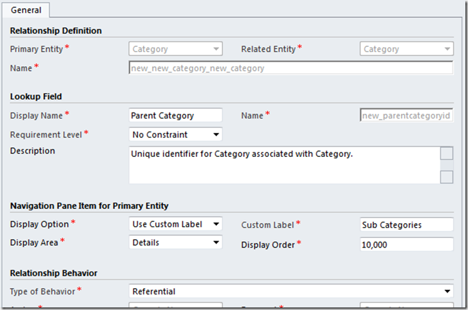The width and height of the screenshot is (468, 310).
Task: Click the Display Option dropdown arrow
Action: click(217, 224)
